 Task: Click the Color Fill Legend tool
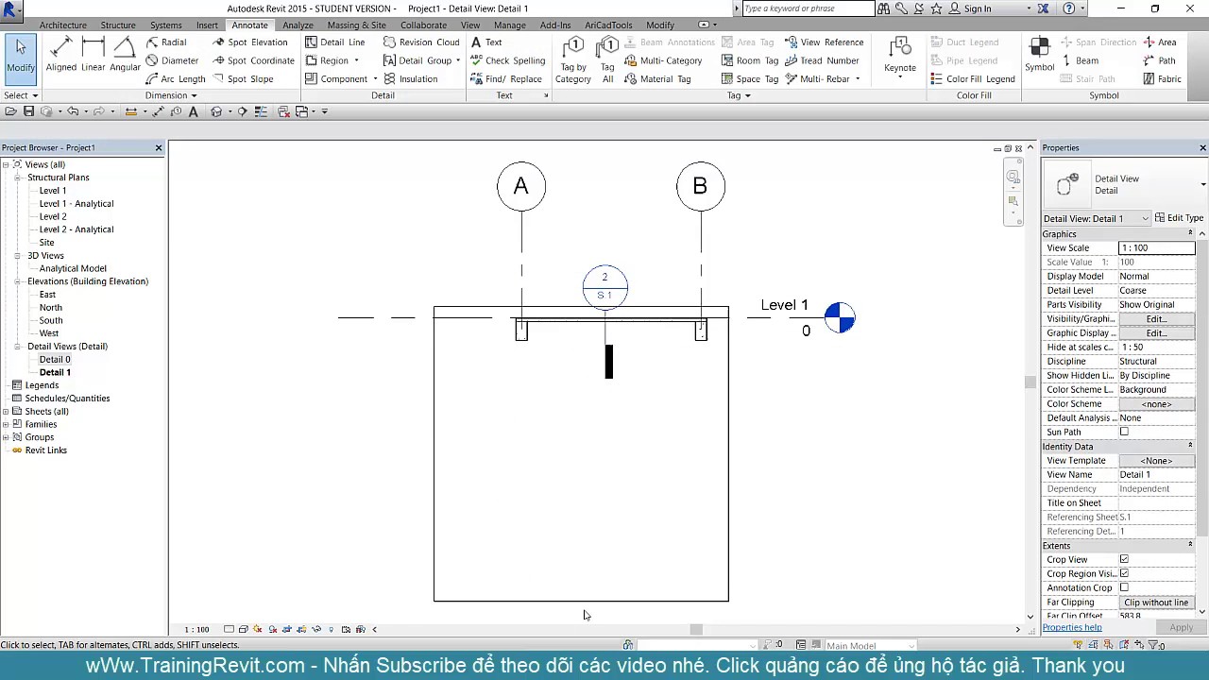pos(973,79)
